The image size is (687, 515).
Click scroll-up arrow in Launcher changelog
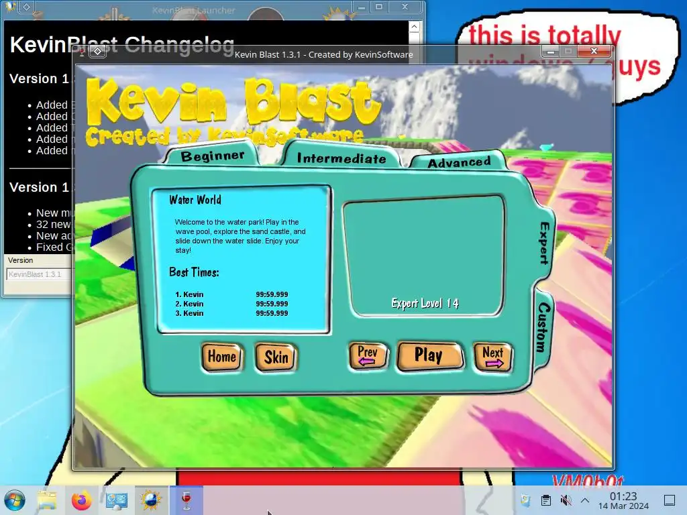click(x=414, y=27)
